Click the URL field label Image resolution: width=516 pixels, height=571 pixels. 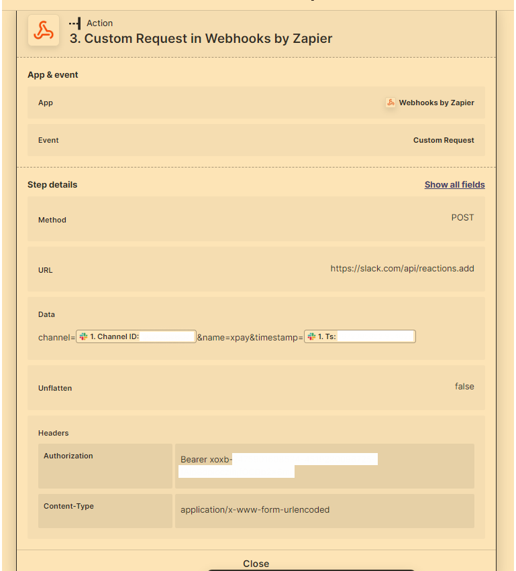click(x=45, y=270)
